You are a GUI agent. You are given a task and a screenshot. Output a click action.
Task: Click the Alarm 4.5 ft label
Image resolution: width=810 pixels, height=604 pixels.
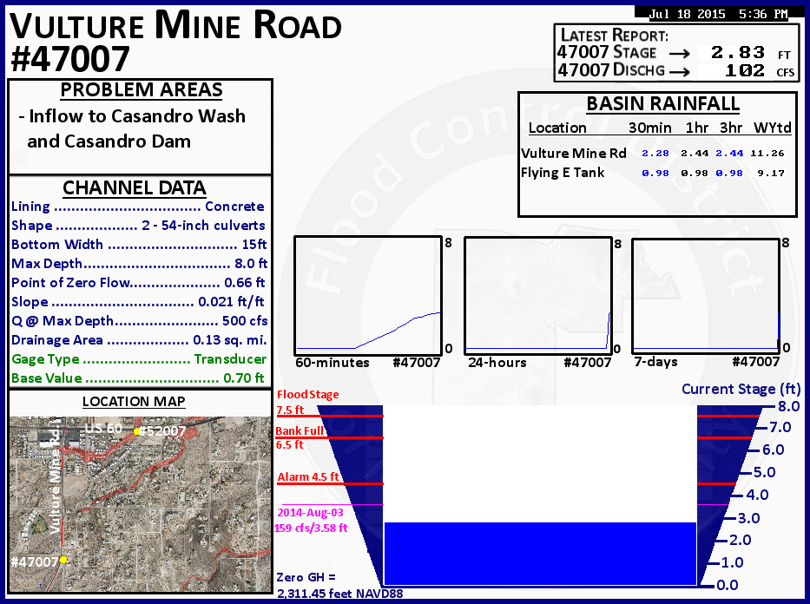pyautogui.click(x=308, y=477)
